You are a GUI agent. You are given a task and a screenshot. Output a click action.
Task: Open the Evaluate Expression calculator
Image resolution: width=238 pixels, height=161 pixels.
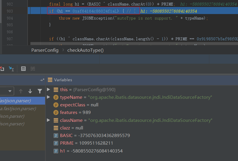tap(23, 69)
